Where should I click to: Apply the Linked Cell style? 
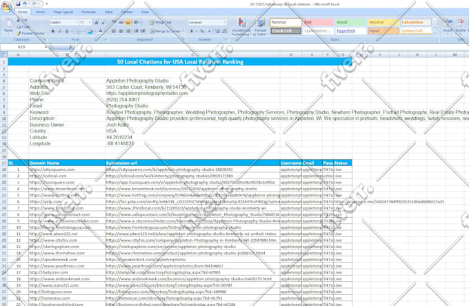[x=416, y=31]
